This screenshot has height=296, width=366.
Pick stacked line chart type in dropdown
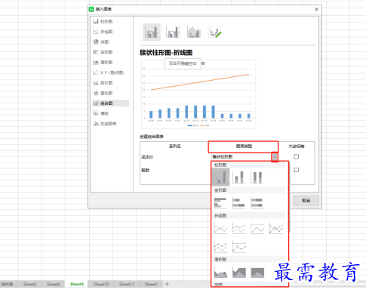[x=239, y=228]
